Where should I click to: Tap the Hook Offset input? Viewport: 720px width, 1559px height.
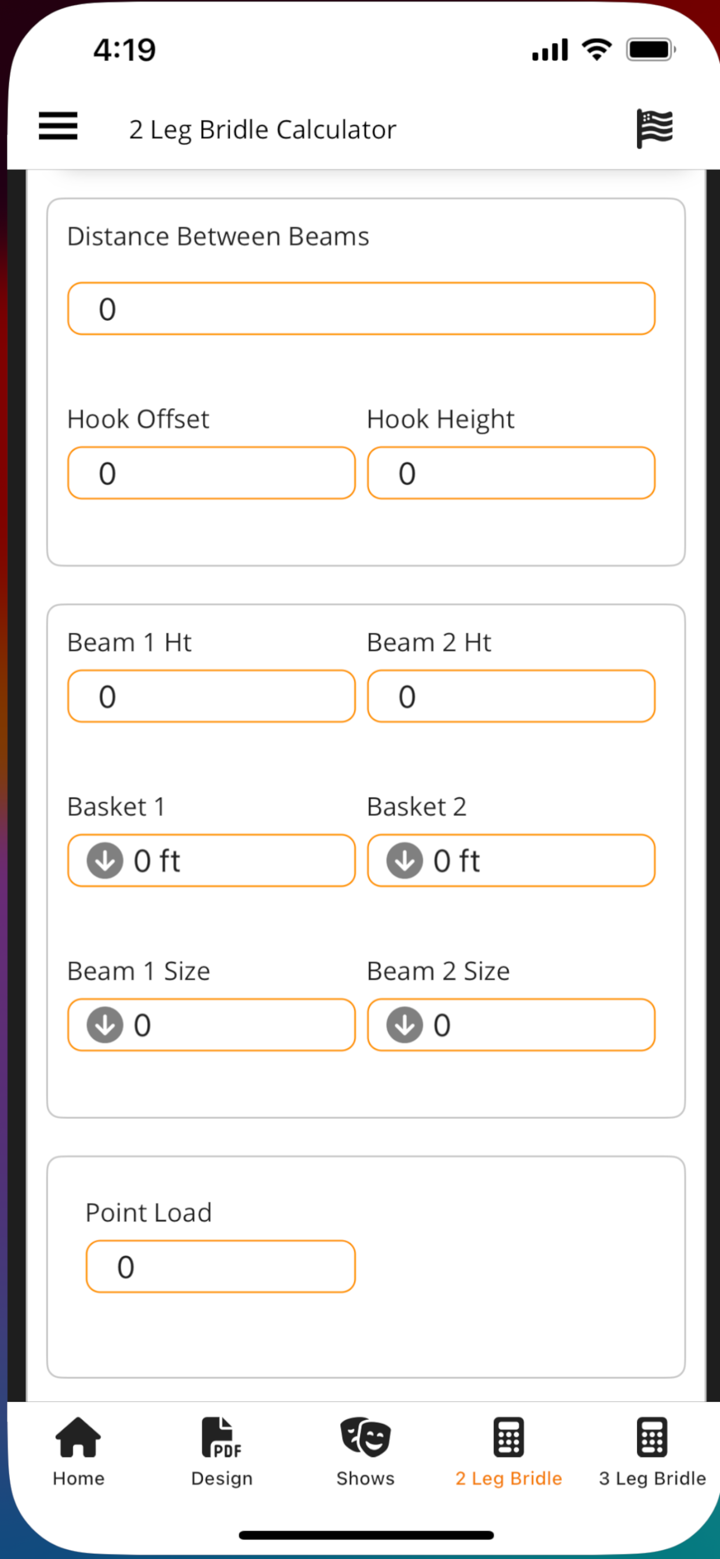pyautogui.click(x=211, y=473)
